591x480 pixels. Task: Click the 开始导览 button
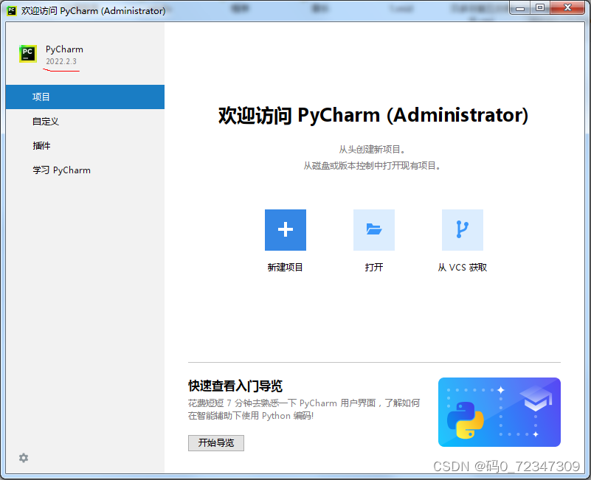pyautogui.click(x=216, y=442)
